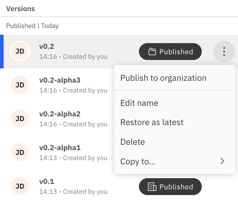Click the Published badge on v0.2
Image resolution: width=238 pixels, height=202 pixels.
[x=170, y=52]
